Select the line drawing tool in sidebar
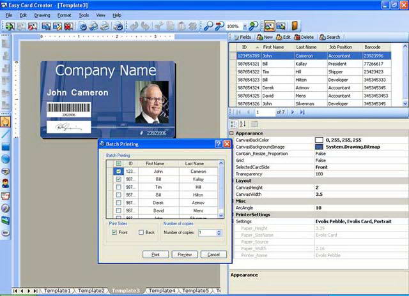This screenshot has width=409, height=296. (x=5, y=134)
